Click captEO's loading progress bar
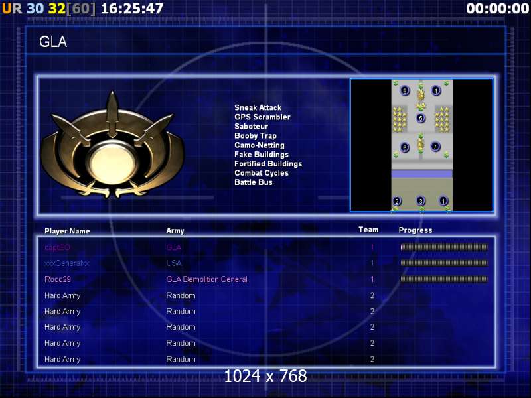This screenshot has width=531, height=398. (x=444, y=247)
